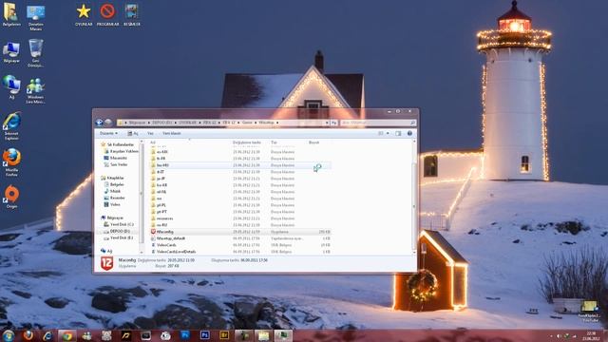The height and width of the screenshot is (342, 608).
Task: Select Kitaplıklar in the navigation pane
Action: [112, 178]
